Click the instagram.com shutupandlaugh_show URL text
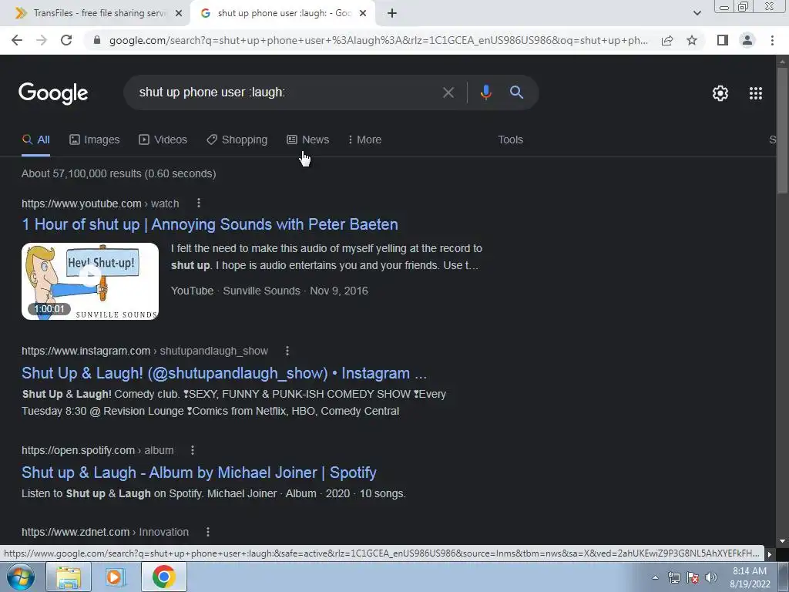 (145, 351)
